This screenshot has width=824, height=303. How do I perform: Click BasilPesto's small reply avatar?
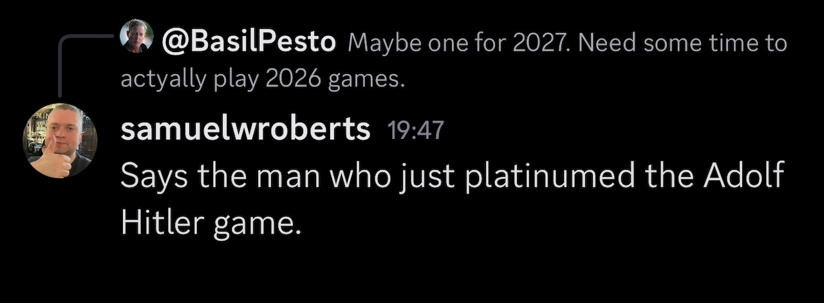pos(136,36)
